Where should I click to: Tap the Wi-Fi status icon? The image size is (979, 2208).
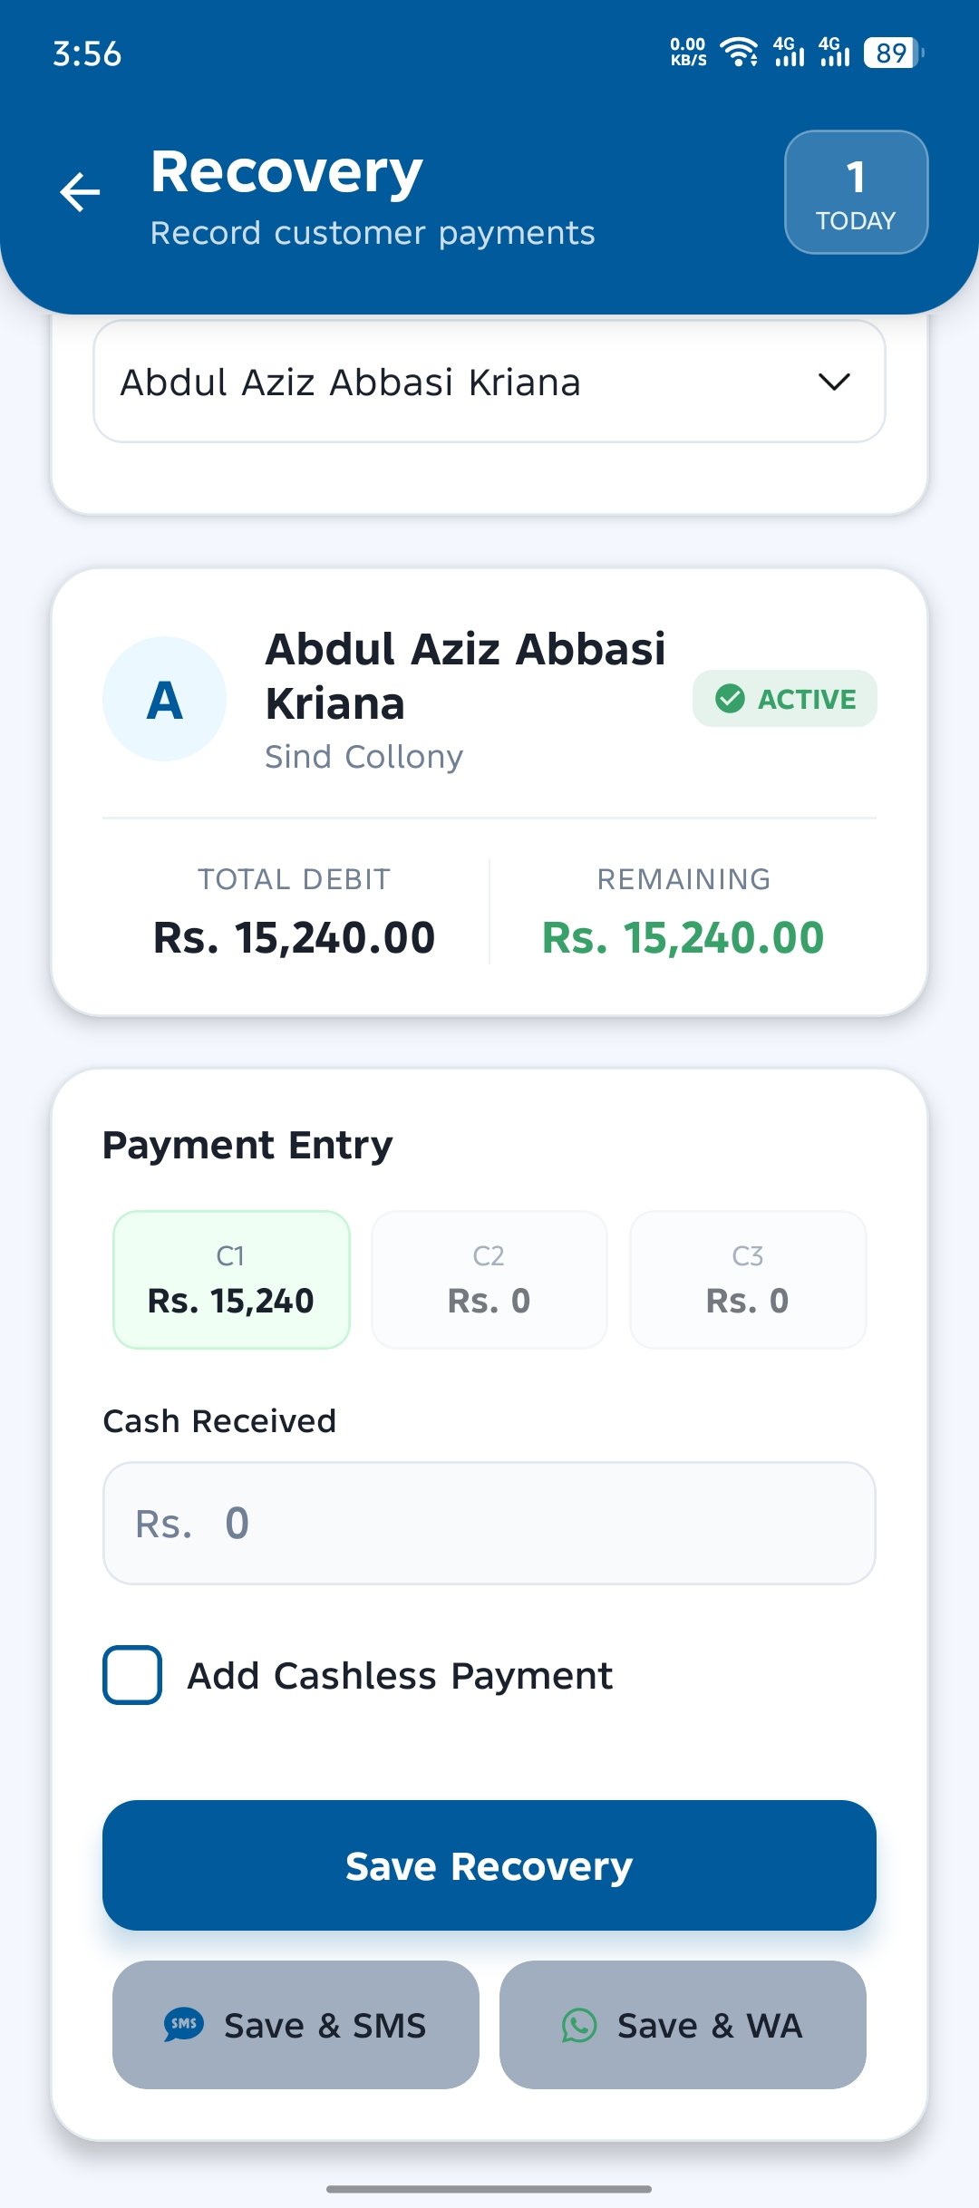click(x=740, y=53)
